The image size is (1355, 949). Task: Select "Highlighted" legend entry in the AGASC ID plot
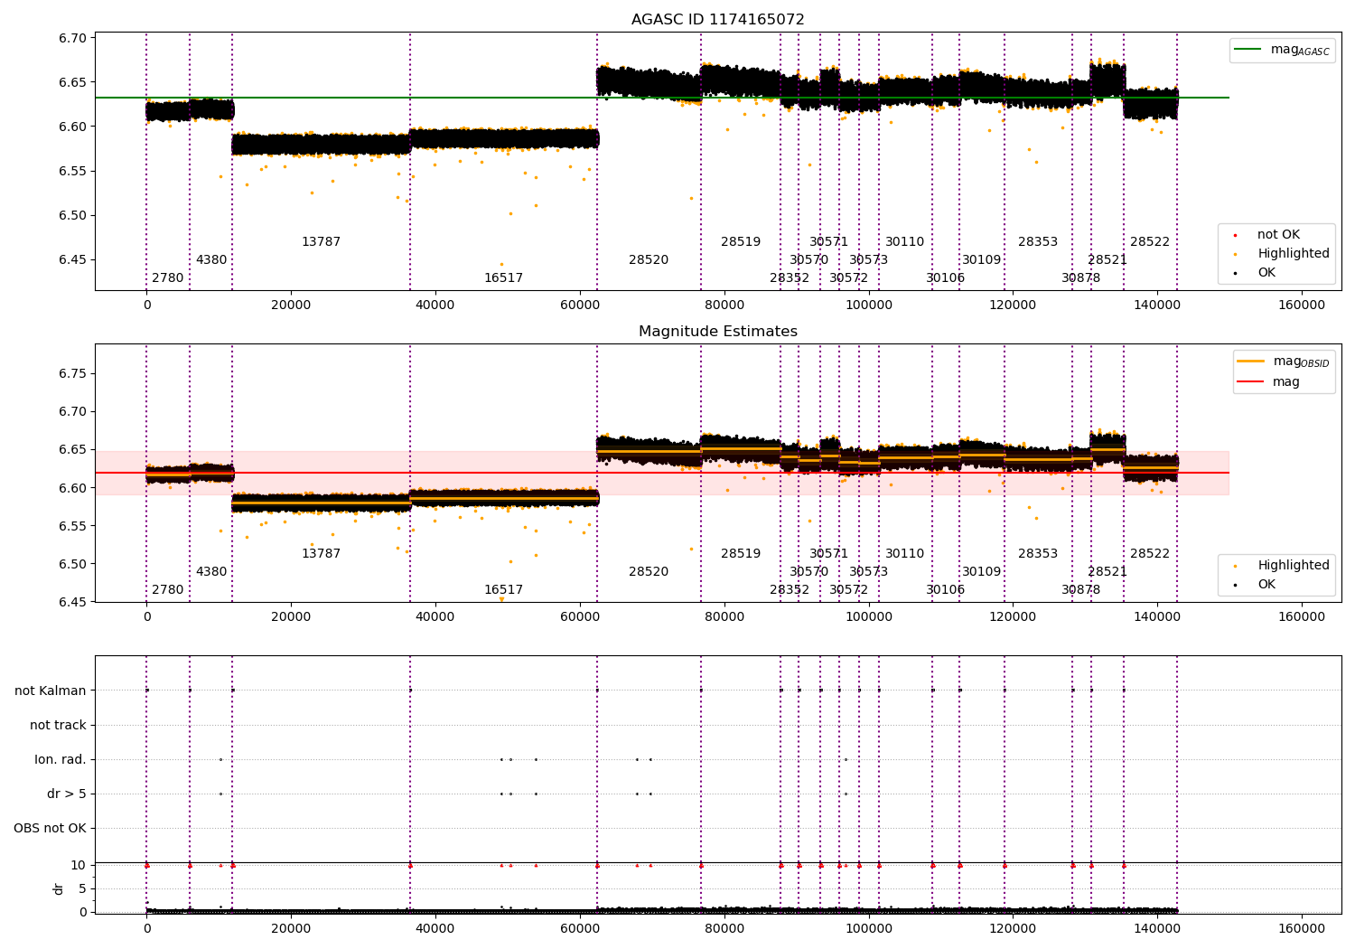(1282, 254)
